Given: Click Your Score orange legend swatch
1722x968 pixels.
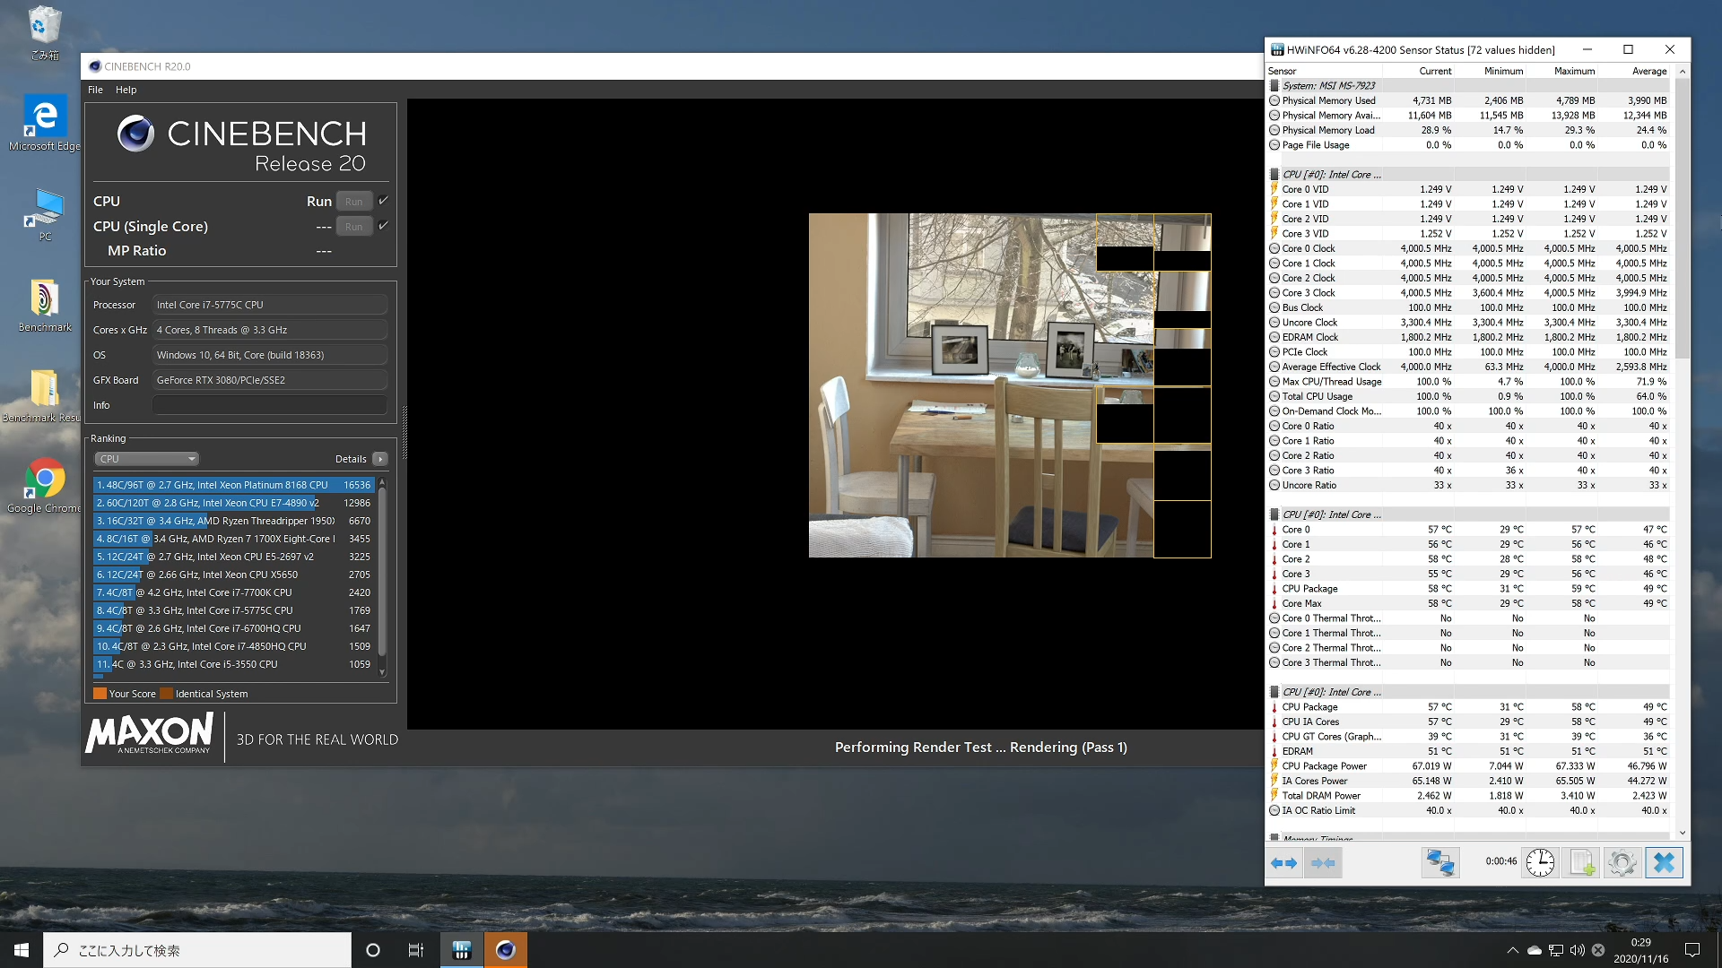Looking at the screenshot, I should click(x=100, y=694).
